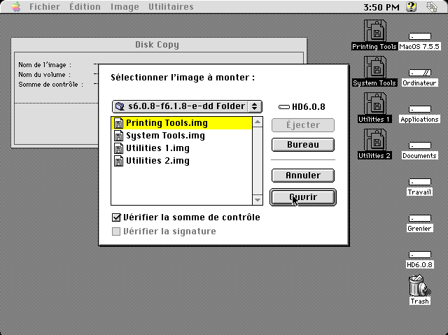
Task: Open the Fichier menu
Action: click(44, 7)
